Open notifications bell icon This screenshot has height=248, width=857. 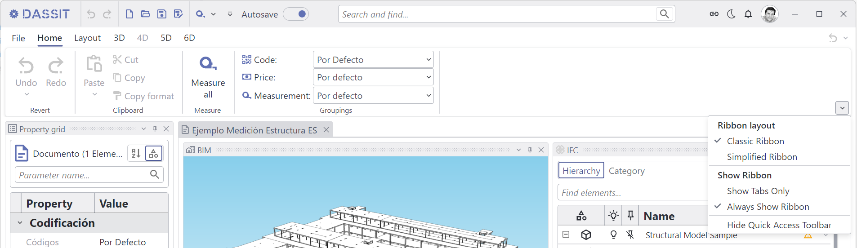click(x=748, y=14)
